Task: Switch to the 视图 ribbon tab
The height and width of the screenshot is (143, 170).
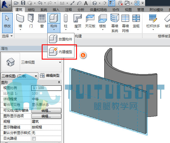Action: click(x=128, y=10)
